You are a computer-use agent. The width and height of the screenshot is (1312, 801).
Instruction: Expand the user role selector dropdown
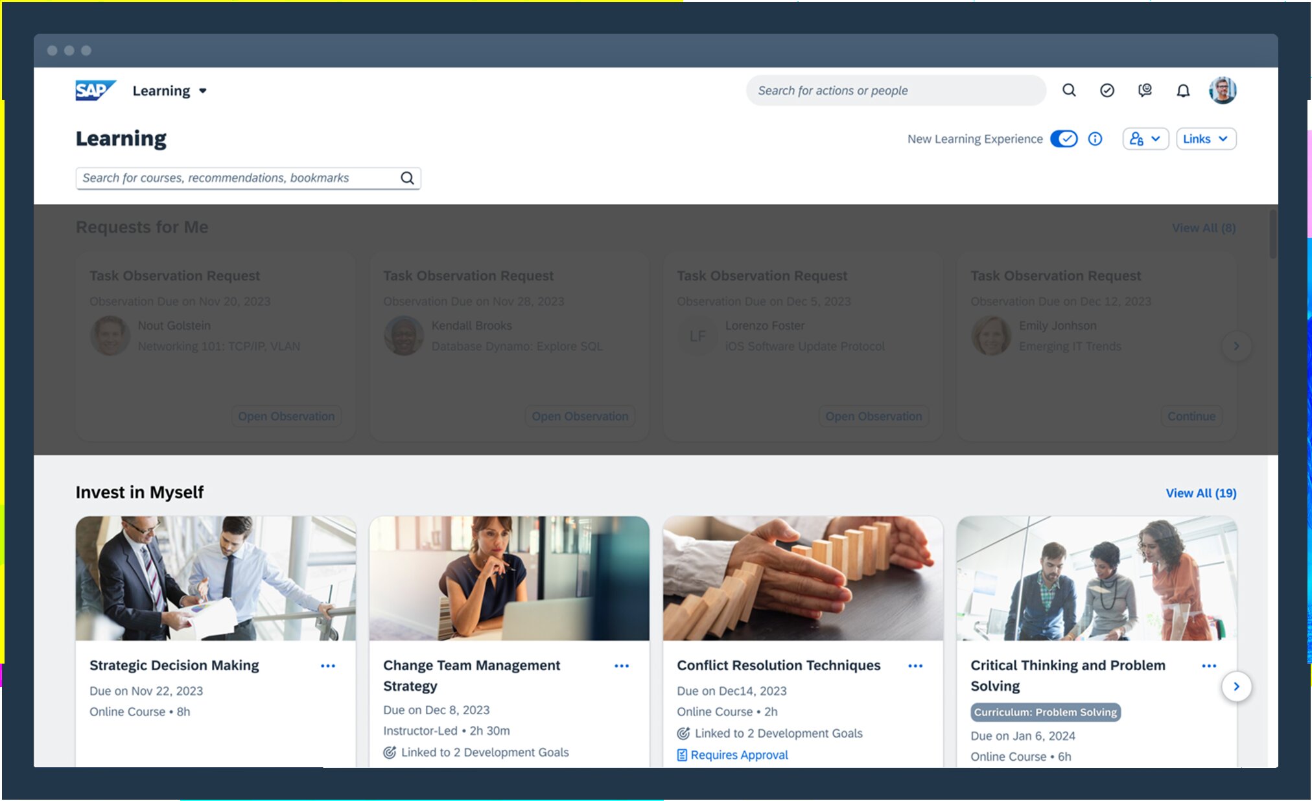1145,139
